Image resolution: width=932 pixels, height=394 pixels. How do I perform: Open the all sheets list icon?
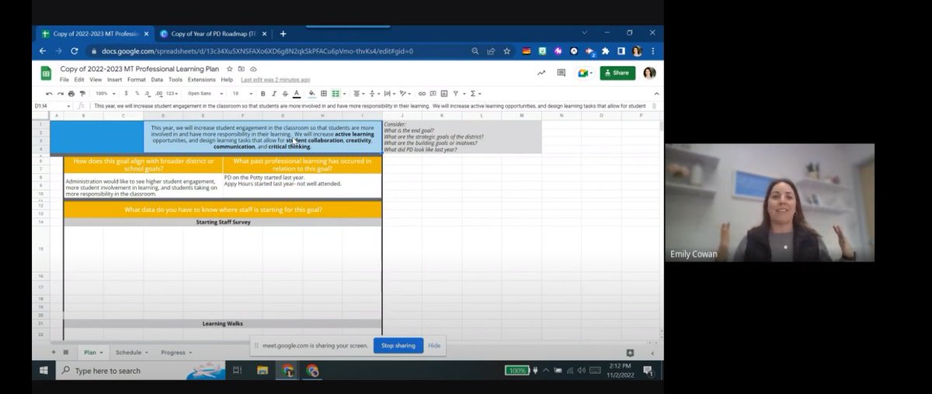pyautogui.click(x=65, y=352)
